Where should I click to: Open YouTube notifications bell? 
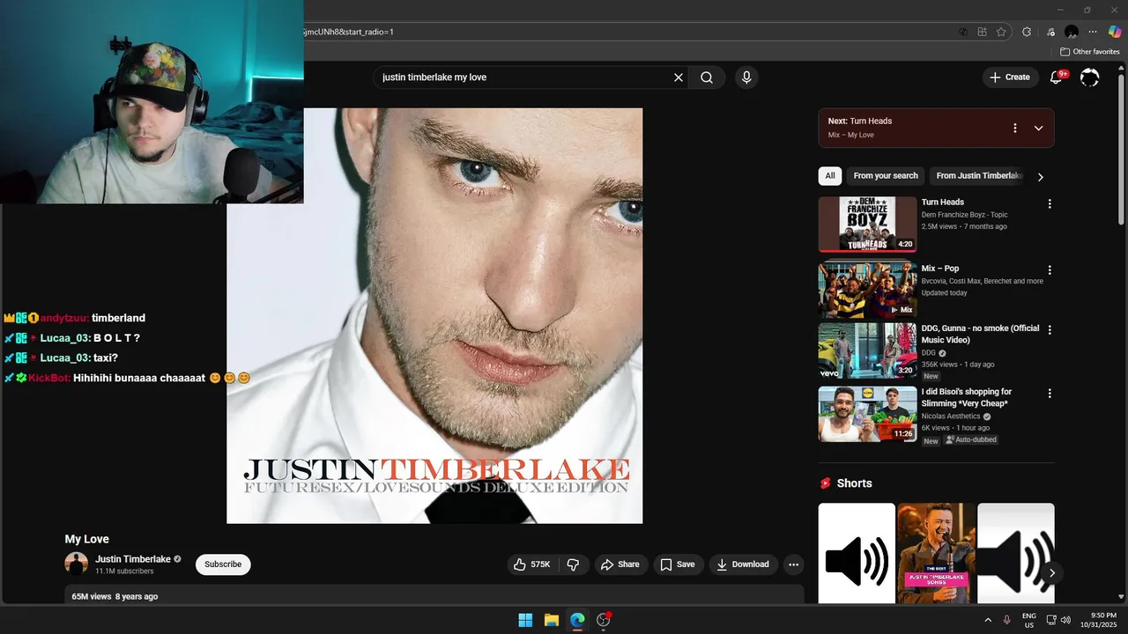click(1056, 77)
